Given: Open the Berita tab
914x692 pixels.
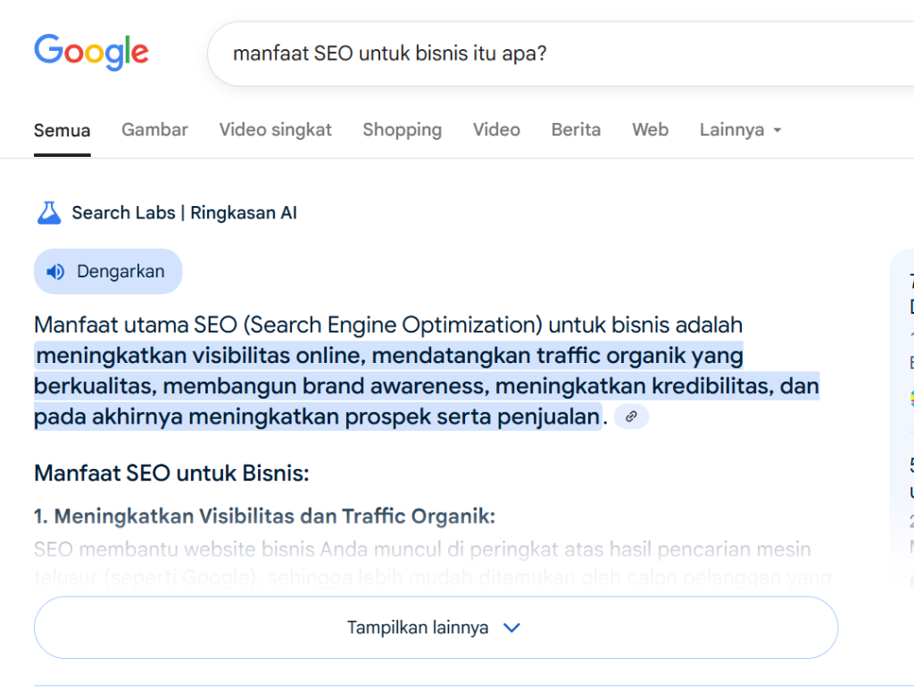Looking at the screenshot, I should (x=576, y=129).
